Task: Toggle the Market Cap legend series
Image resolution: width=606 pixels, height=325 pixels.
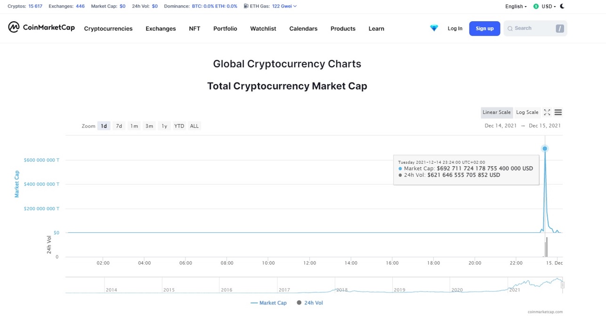Action: [x=268, y=303]
